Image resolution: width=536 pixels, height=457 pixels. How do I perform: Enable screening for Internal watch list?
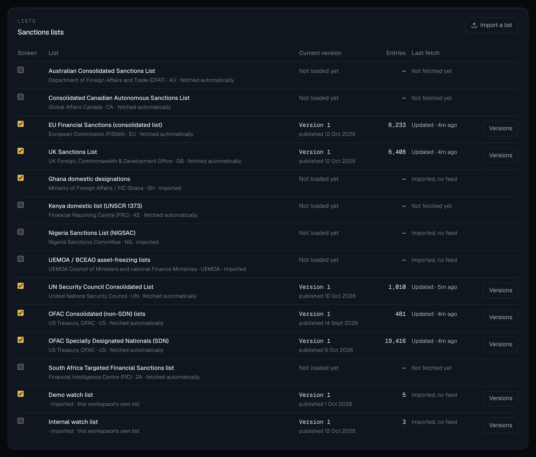[x=21, y=421]
